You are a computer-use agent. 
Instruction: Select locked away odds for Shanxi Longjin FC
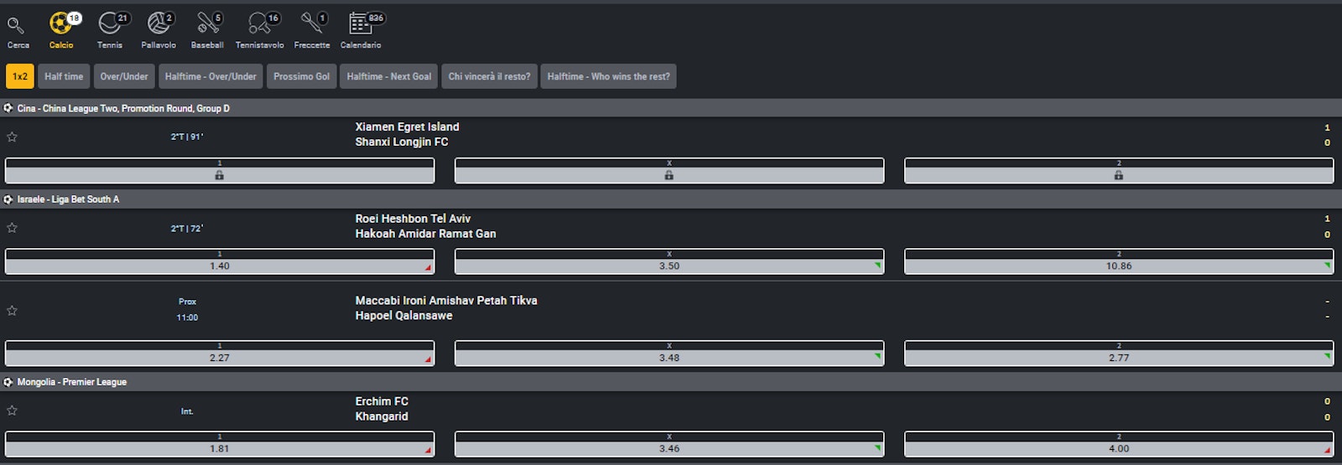tap(1119, 171)
